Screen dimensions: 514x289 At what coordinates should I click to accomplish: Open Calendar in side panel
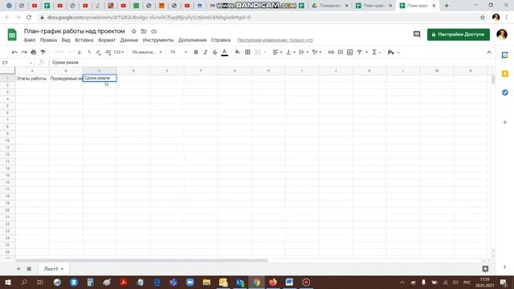tap(505, 55)
